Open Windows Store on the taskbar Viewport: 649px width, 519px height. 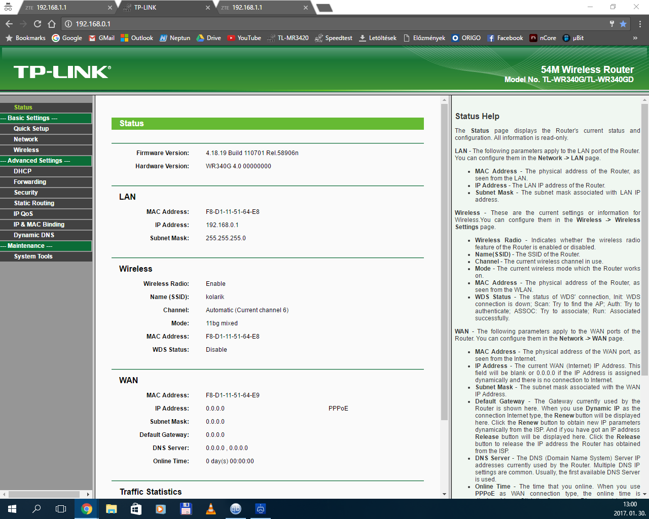[x=136, y=509]
